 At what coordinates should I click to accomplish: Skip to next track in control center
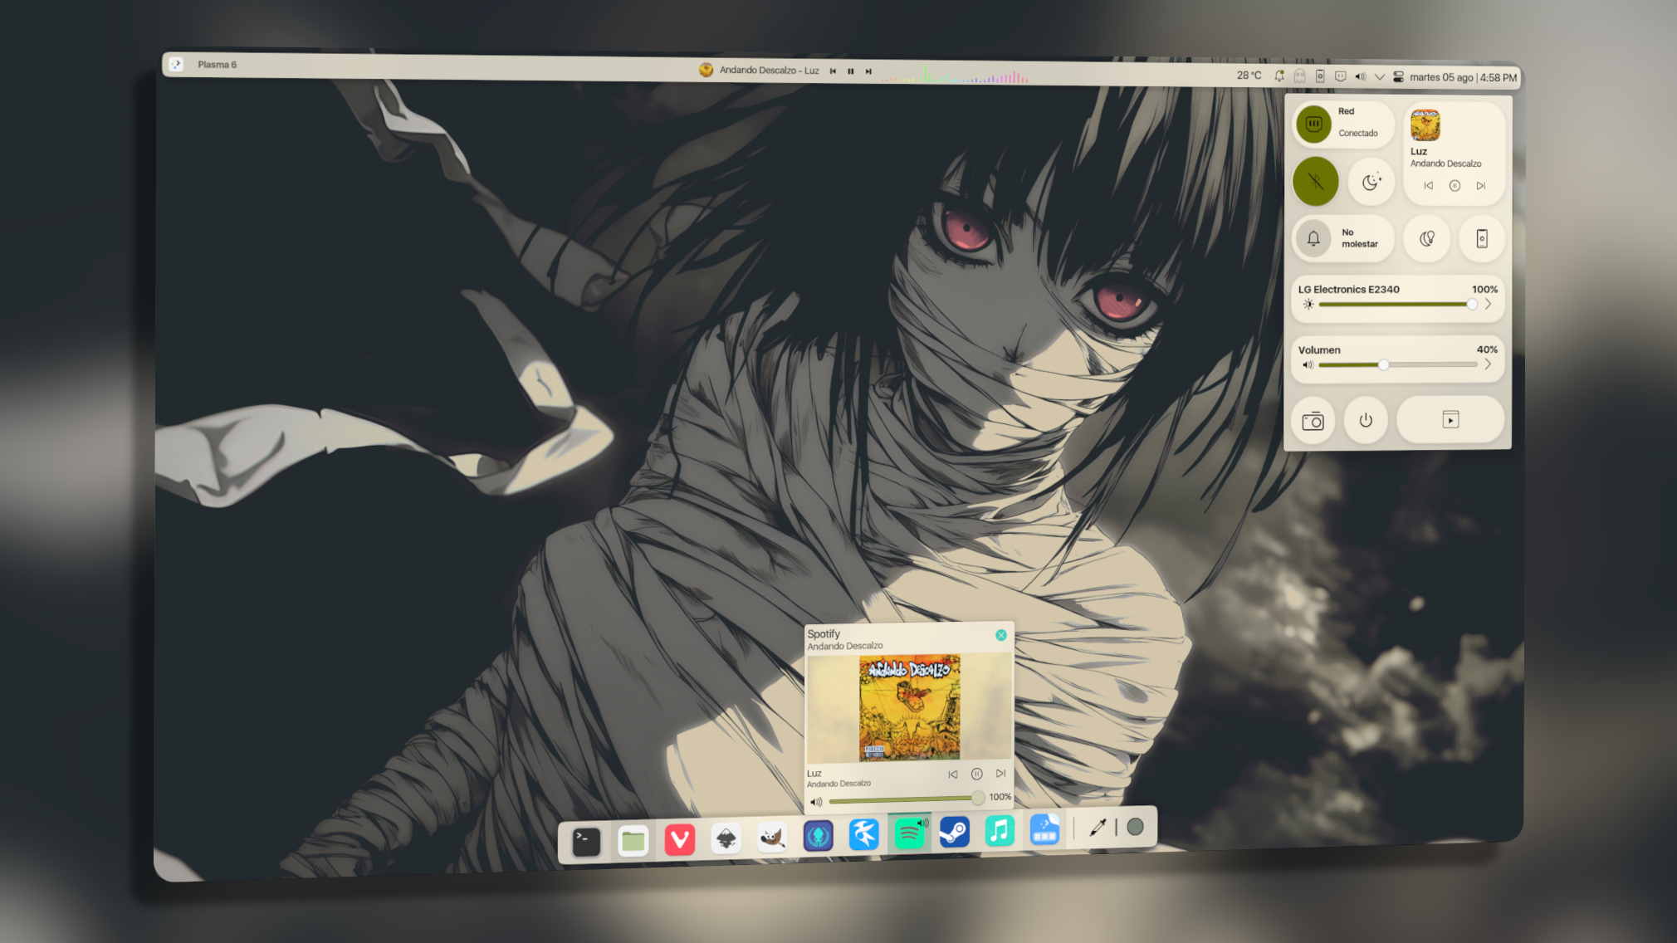pyautogui.click(x=1481, y=186)
